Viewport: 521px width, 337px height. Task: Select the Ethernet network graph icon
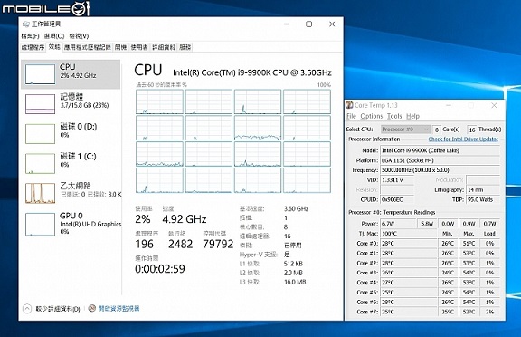(40, 193)
